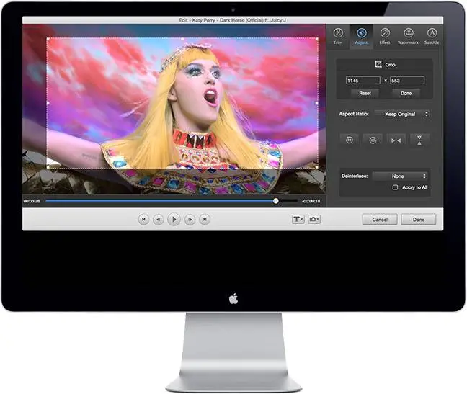467x394 pixels.
Task: Click the crop height field showing 553
Action: 407,81
